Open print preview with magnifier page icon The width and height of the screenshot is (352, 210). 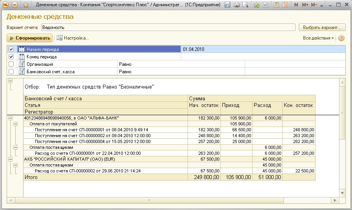(245, 5)
